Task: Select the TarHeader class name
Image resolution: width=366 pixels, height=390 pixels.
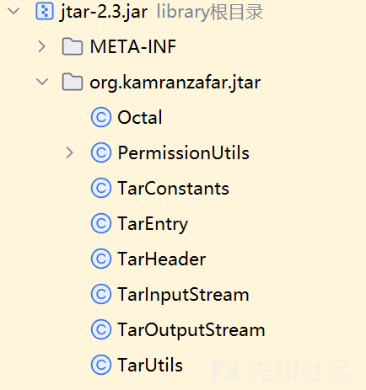Action: coord(162,259)
